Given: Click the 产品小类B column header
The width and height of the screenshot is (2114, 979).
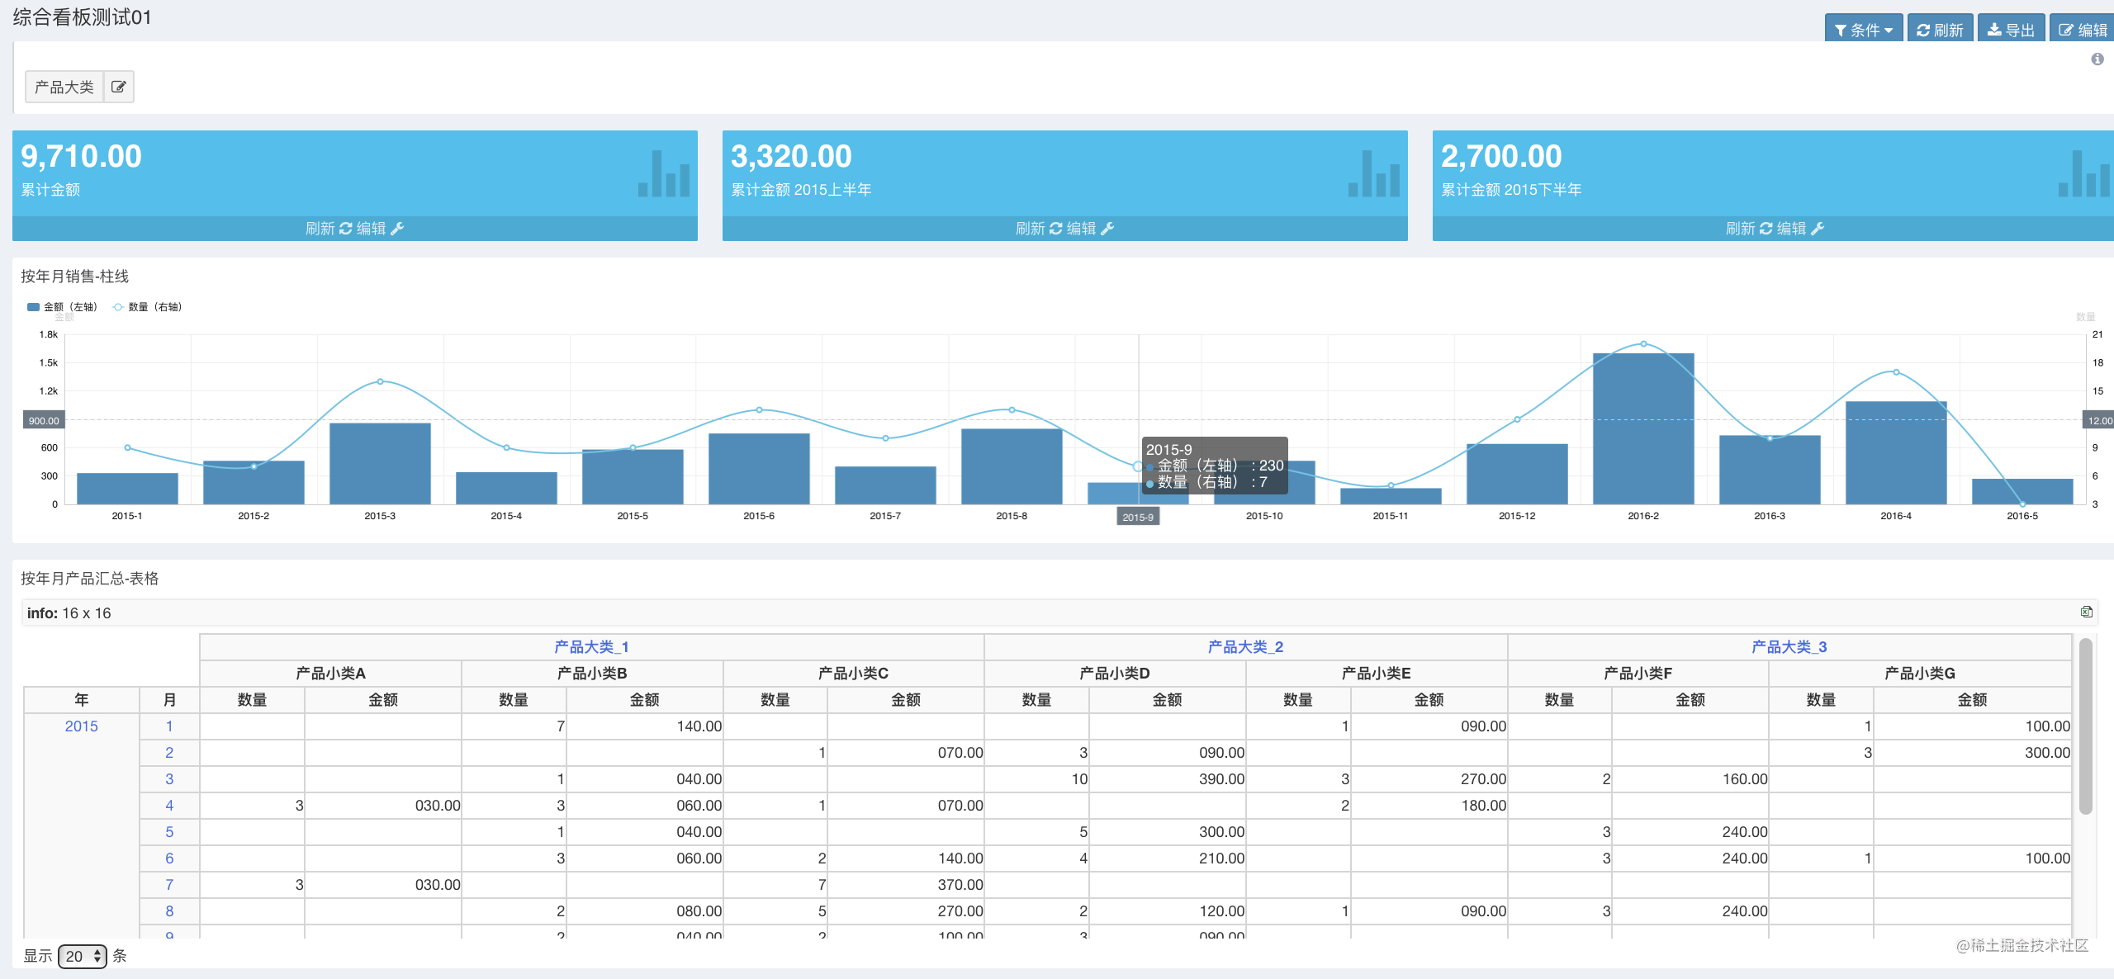Looking at the screenshot, I should click(592, 674).
